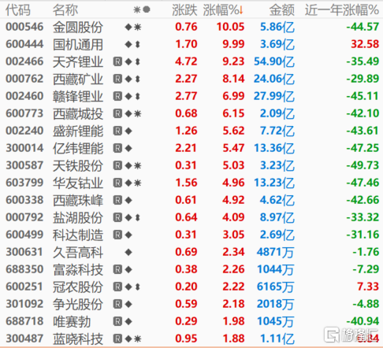Sort by 近一年涨幅% column header
The height and width of the screenshot is (348, 383).
pyautogui.click(x=342, y=10)
